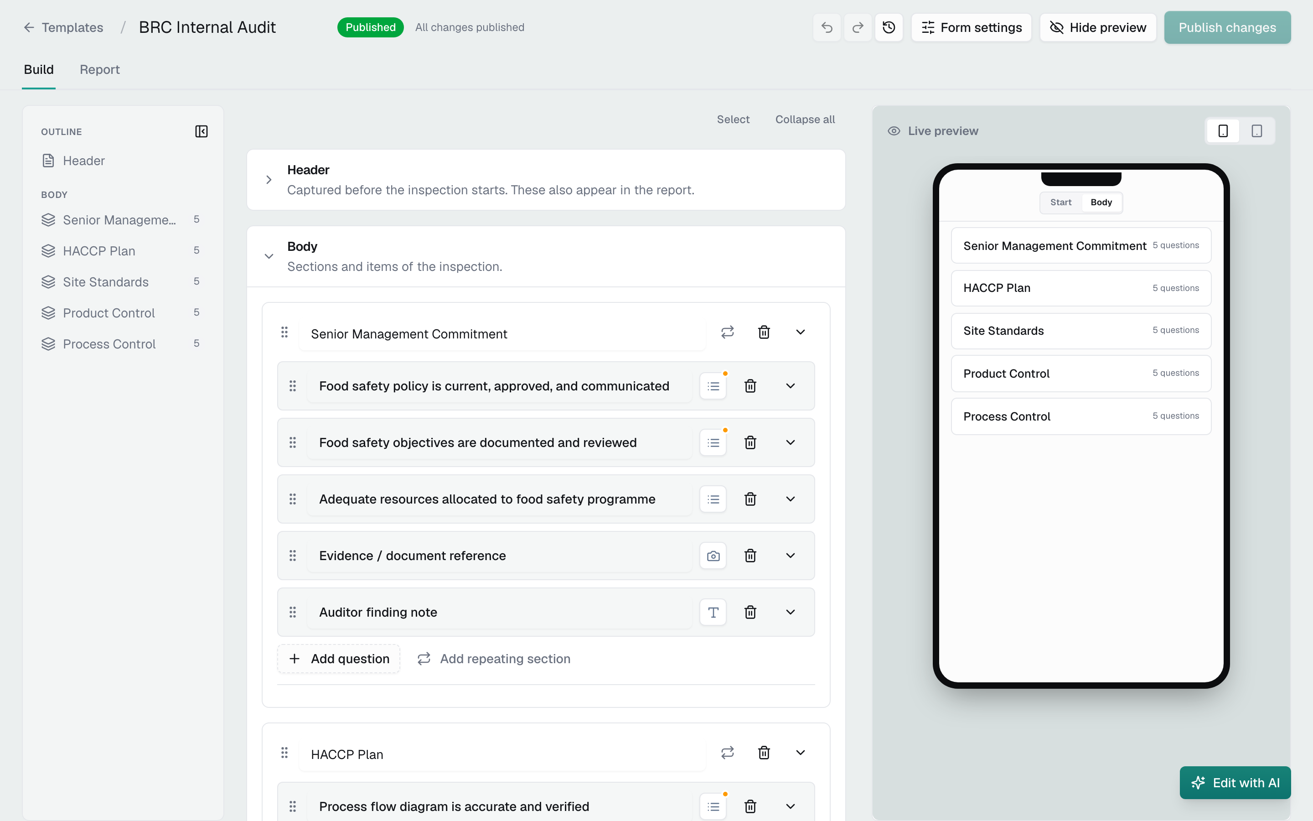1313x821 pixels.
Task: Edit the HACCP Plan section title field
Action: click(x=502, y=755)
